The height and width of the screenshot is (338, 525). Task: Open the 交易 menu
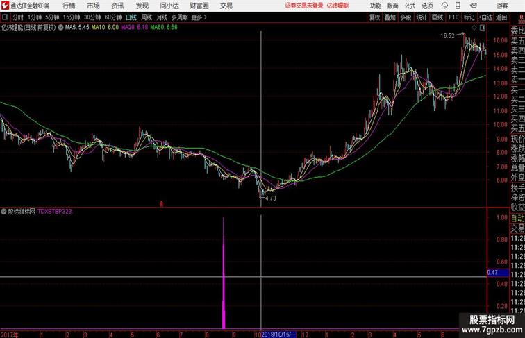(226, 6)
